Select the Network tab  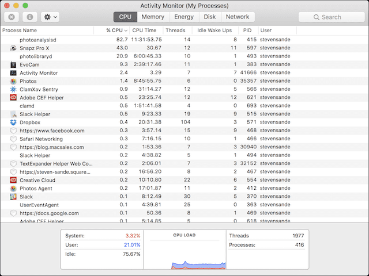pos(238,17)
